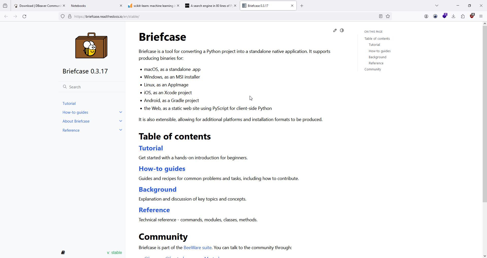Click the purple extension icon with badge
The width and height of the screenshot is (487, 258).
(x=445, y=16)
